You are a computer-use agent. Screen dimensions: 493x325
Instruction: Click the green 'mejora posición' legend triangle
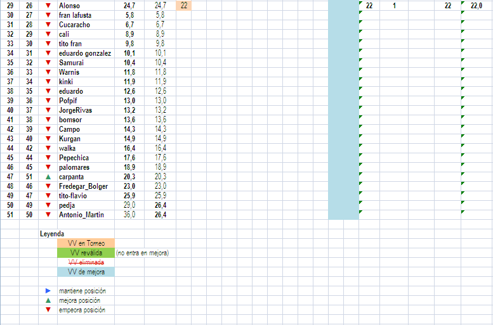(x=48, y=300)
